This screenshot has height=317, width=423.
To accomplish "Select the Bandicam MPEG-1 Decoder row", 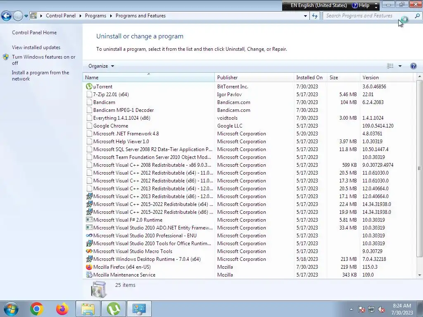I will pyautogui.click(x=248, y=110).
